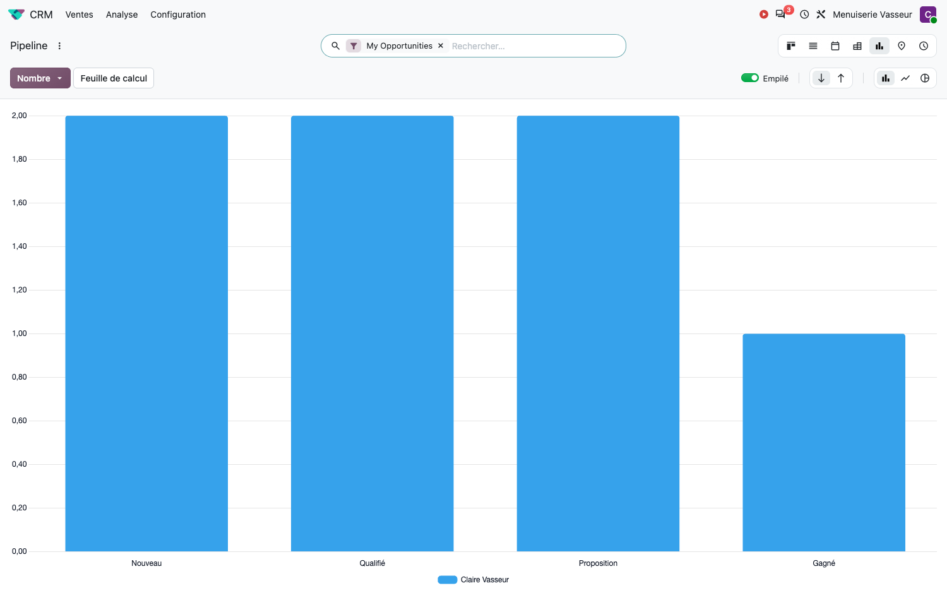Sort bars in ascending order
This screenshot has width=947, height=600.
(x=841, y=78)
